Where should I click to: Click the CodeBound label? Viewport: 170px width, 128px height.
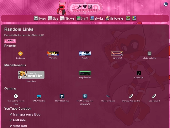coord(154,101)
